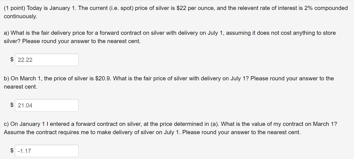Click "nearest cent." under part b
Screen dimensions: 354x159
pos(20,87)
